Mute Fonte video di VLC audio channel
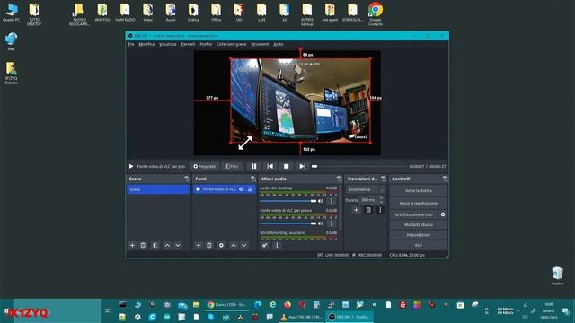 click(321, 223)
